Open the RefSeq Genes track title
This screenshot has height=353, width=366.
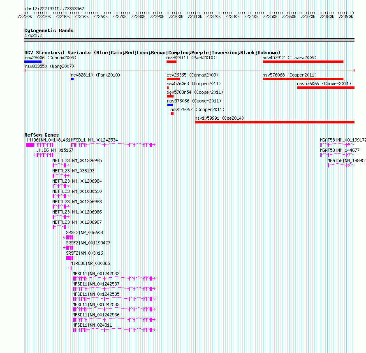(42, 135)
